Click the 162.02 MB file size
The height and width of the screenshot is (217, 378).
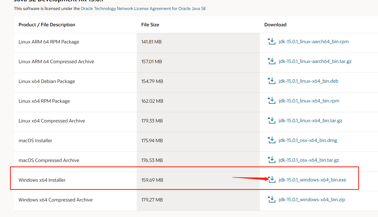point(152,101)
